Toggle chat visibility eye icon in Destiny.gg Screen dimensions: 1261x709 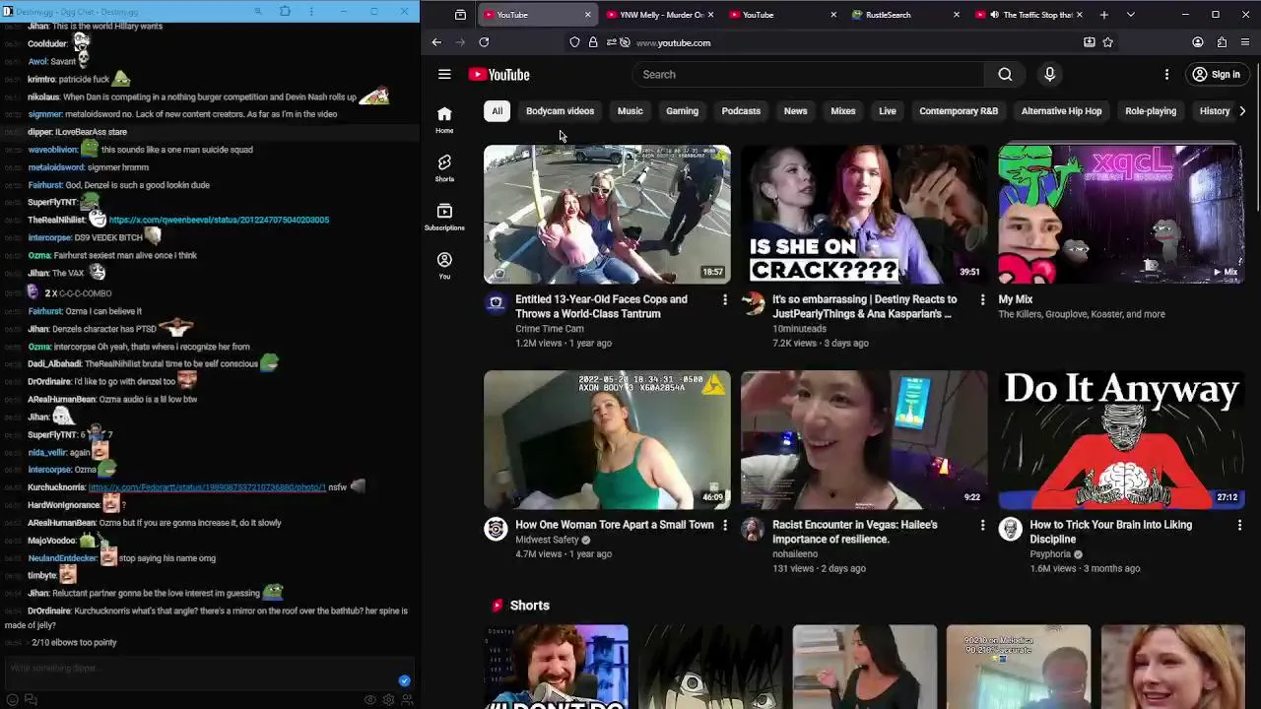coord(370,700)
